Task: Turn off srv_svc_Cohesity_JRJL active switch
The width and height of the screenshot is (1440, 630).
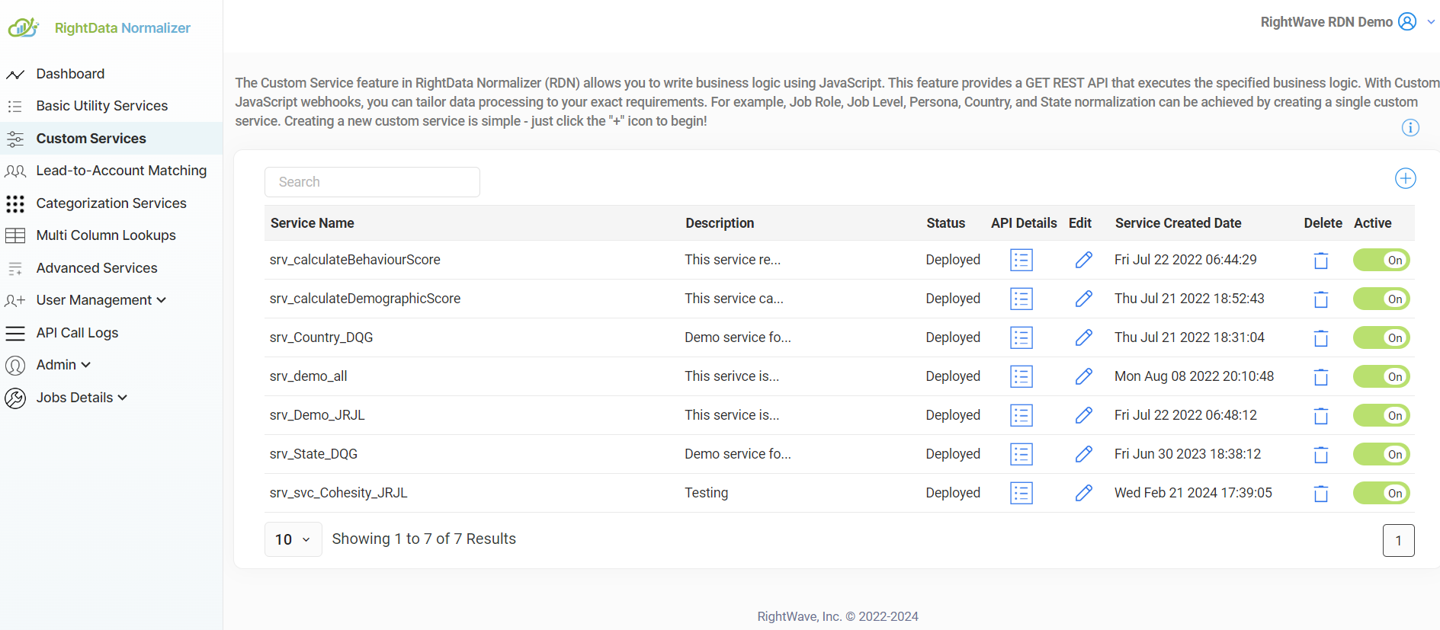Action: tap(1381, 494)
